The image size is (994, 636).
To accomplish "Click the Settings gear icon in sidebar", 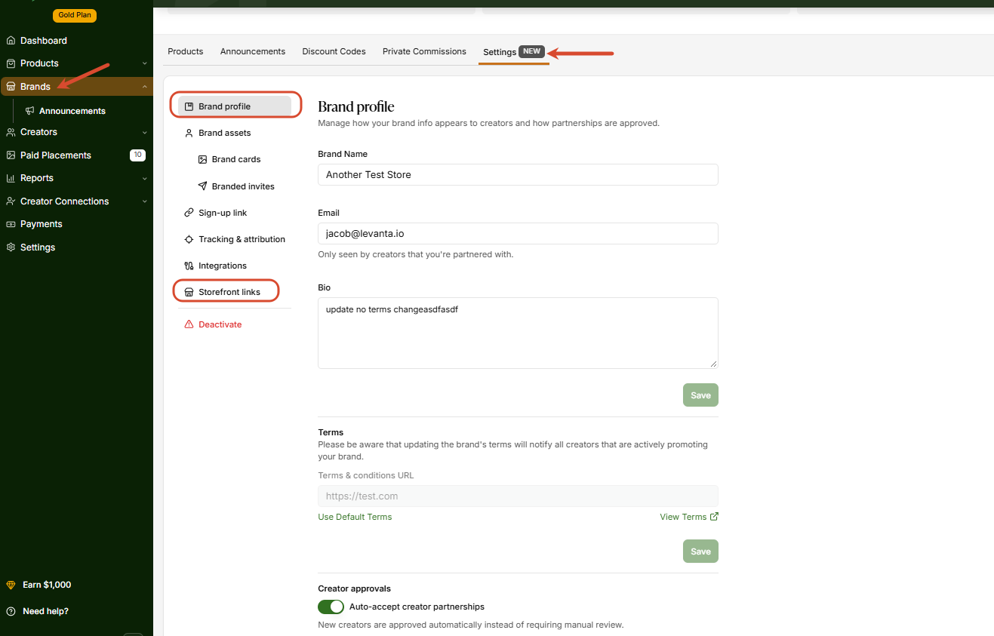I will (11, 247).
